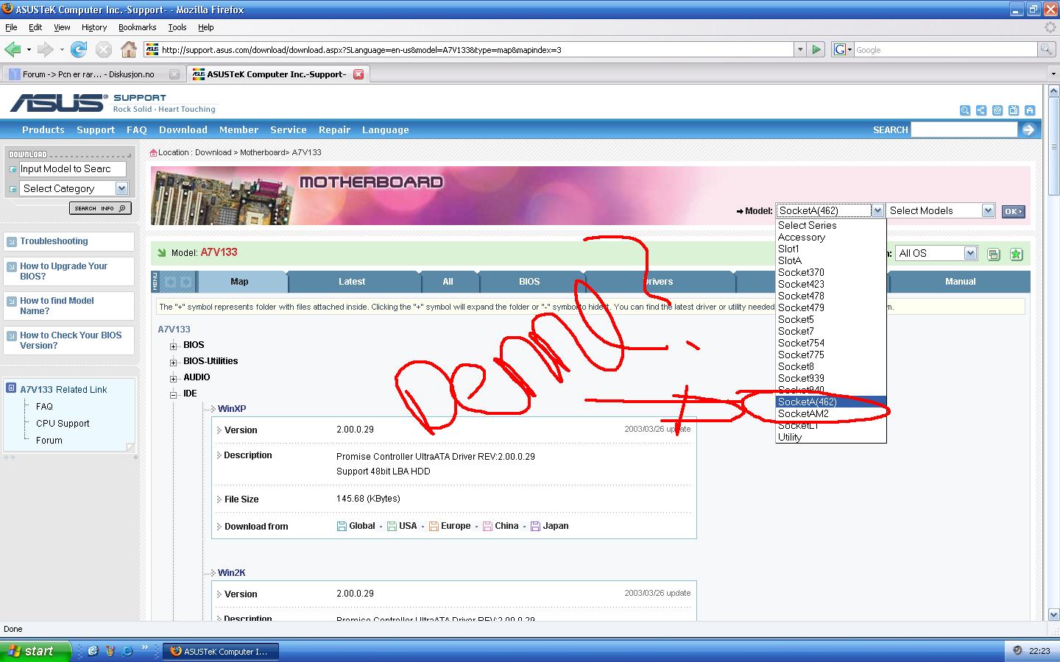Viewport: 1060px width, 662px height.
Task: Close the ASUSTeK Support tab with its red X
Action: 358,74
